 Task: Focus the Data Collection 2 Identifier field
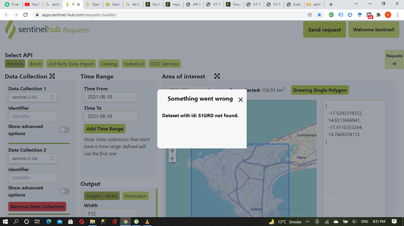pyautogui.click(x=33, y=178)
